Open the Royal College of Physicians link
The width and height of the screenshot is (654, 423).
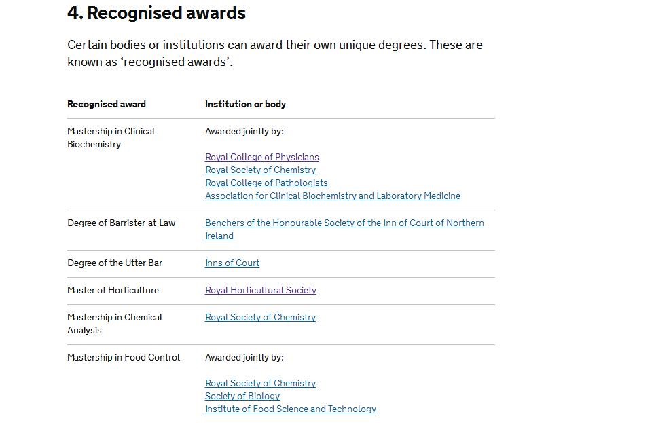[x=261, y=157]
